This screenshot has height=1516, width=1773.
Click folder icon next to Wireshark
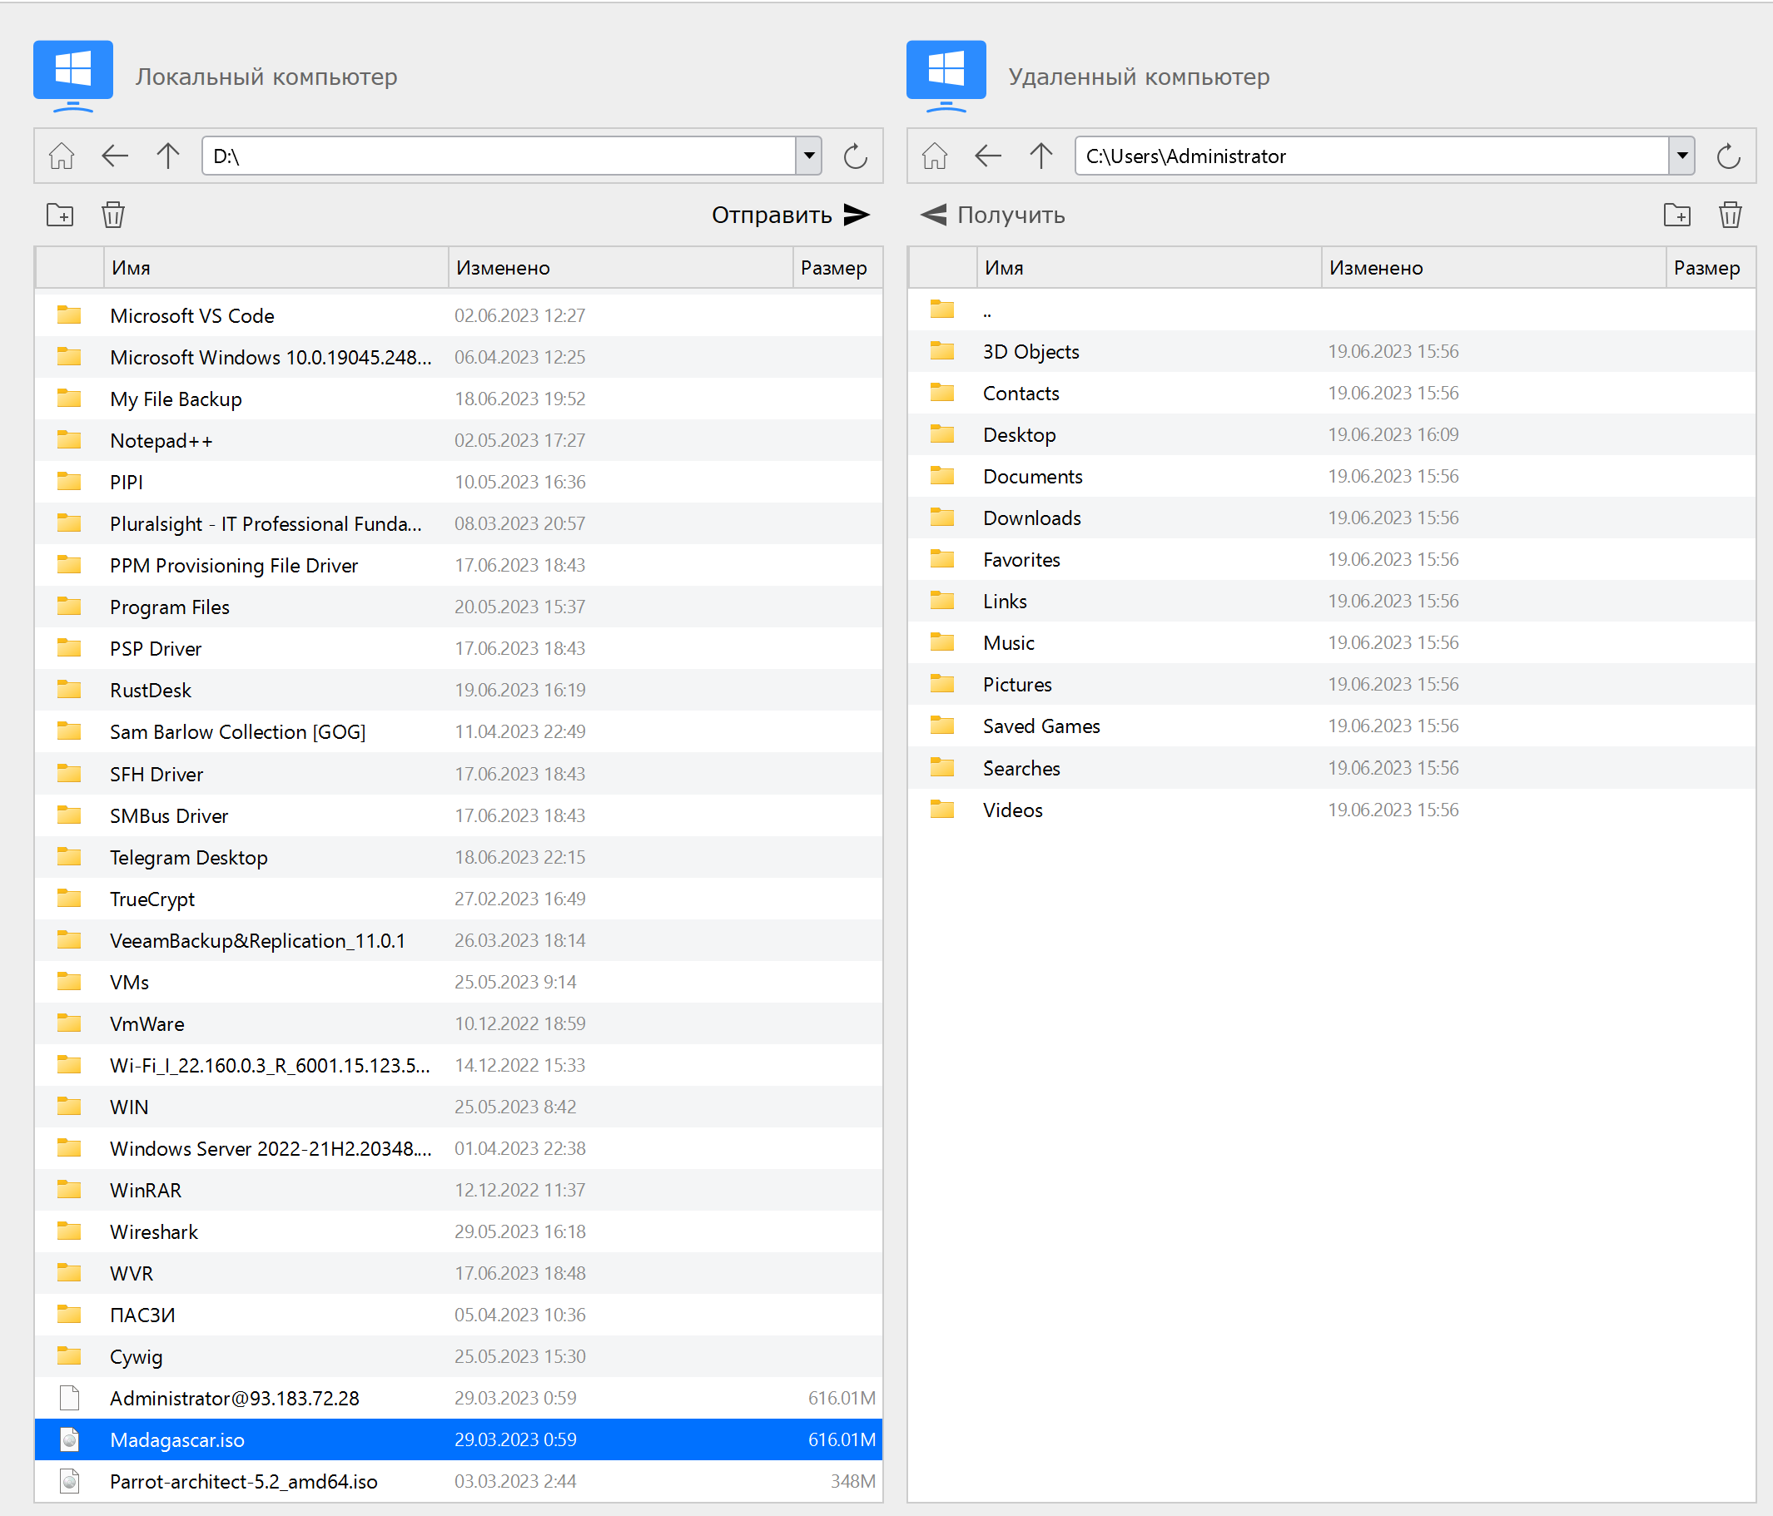[69, 1231]
